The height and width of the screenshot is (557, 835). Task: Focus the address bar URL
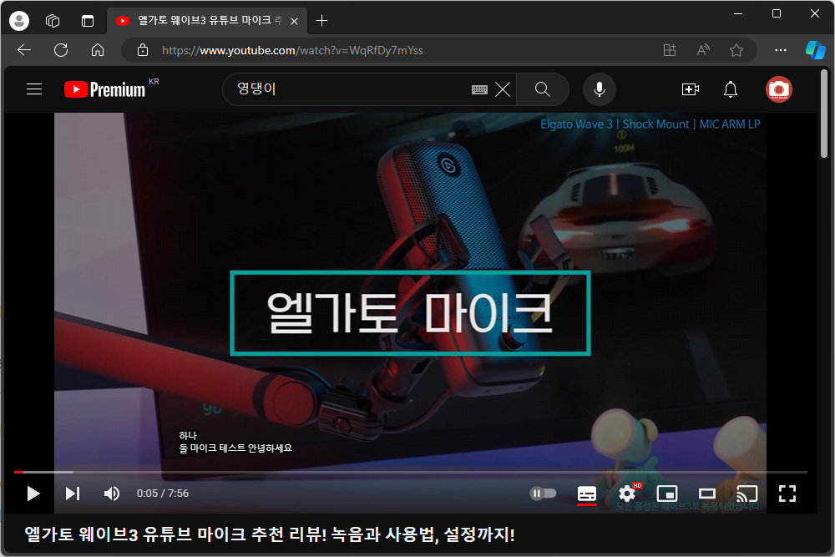pos(292,51)
